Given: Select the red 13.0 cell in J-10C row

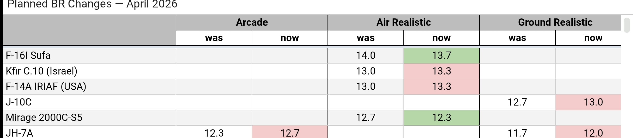Looking at the screenshot, I should (x=593, y=102).
